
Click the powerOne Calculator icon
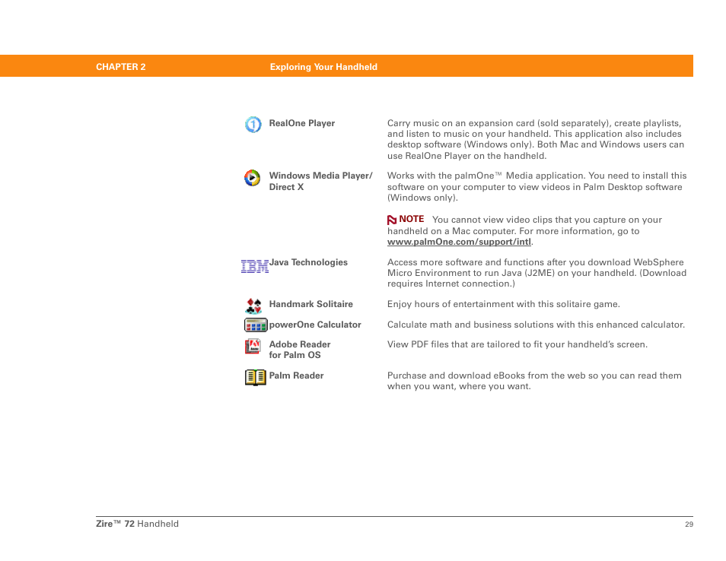[255, 325]
